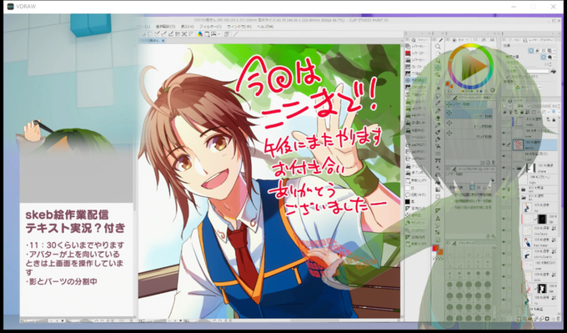This screenshot has height=333, width=567.
Task: Click the diagonal line icon at the command bar's end
Action: coord(236,34)
